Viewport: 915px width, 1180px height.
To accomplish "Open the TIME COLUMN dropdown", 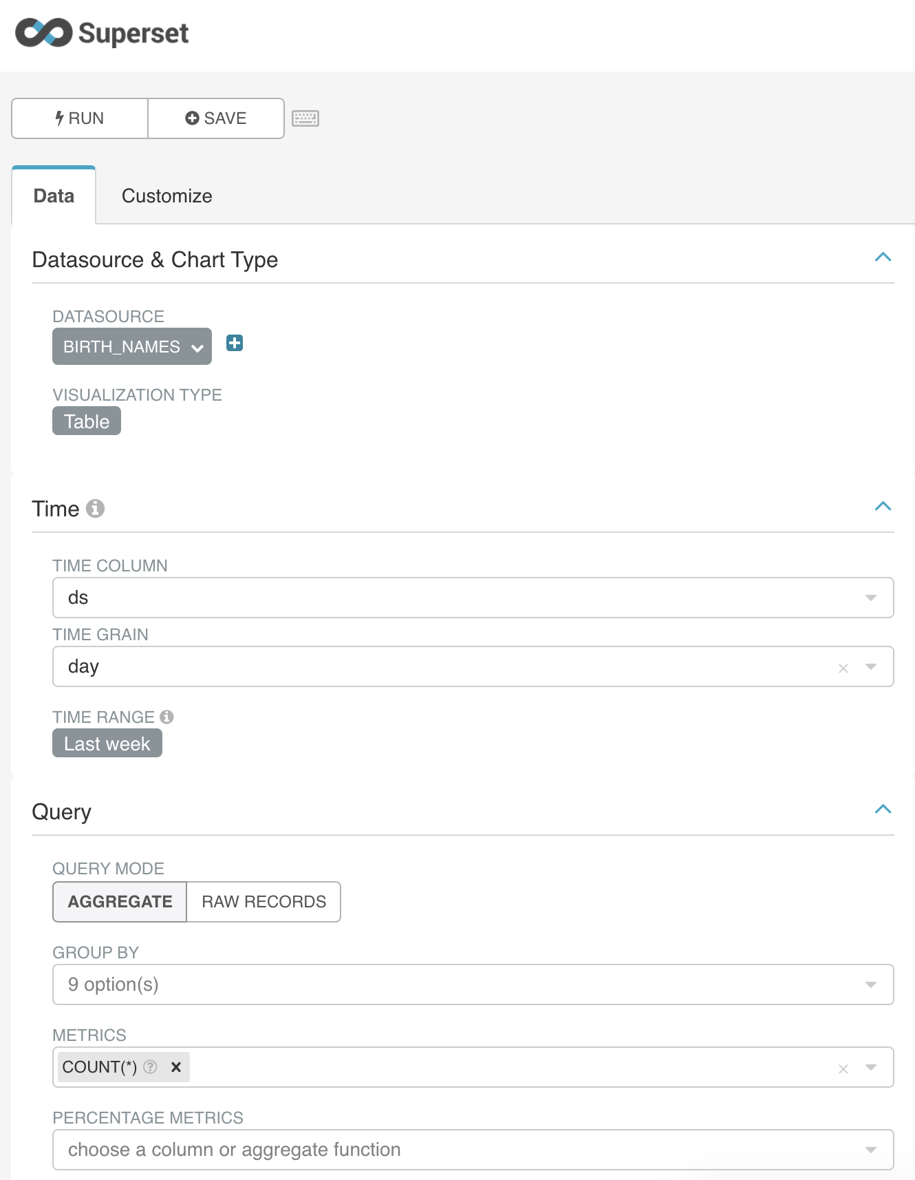I will [x=473, y=598].
